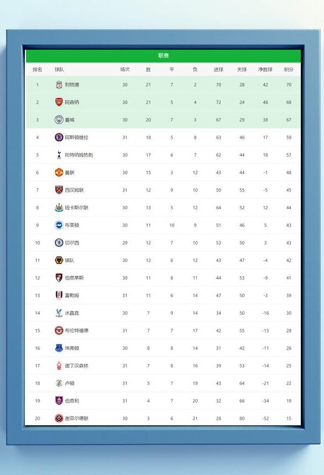Viewport: 324px width, 475px height.
Task: Click the Manchester United crest icon
Action: (x=59, y=172)
